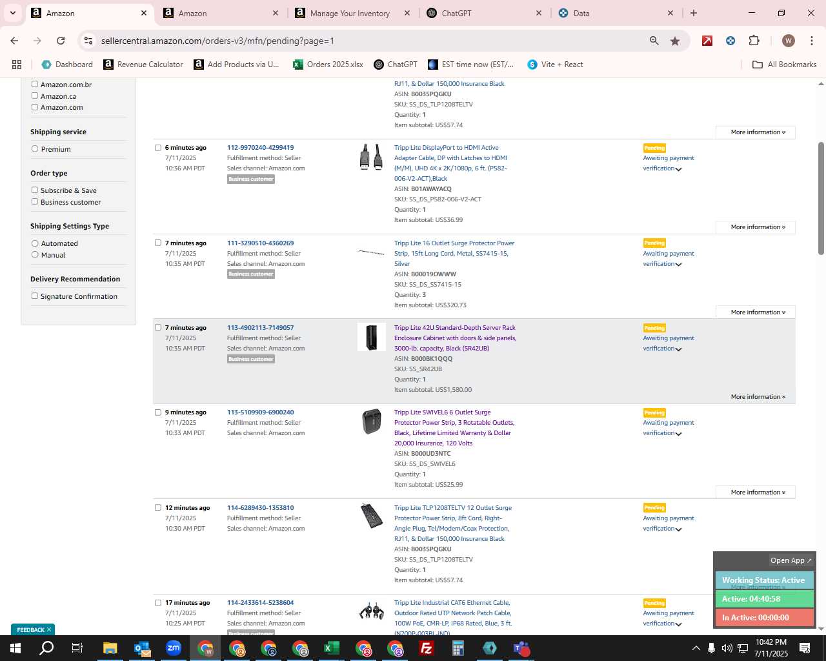The image size is (826, 661).
Task: Check the Business customer order type filter
Action: (x=35, y=201)
